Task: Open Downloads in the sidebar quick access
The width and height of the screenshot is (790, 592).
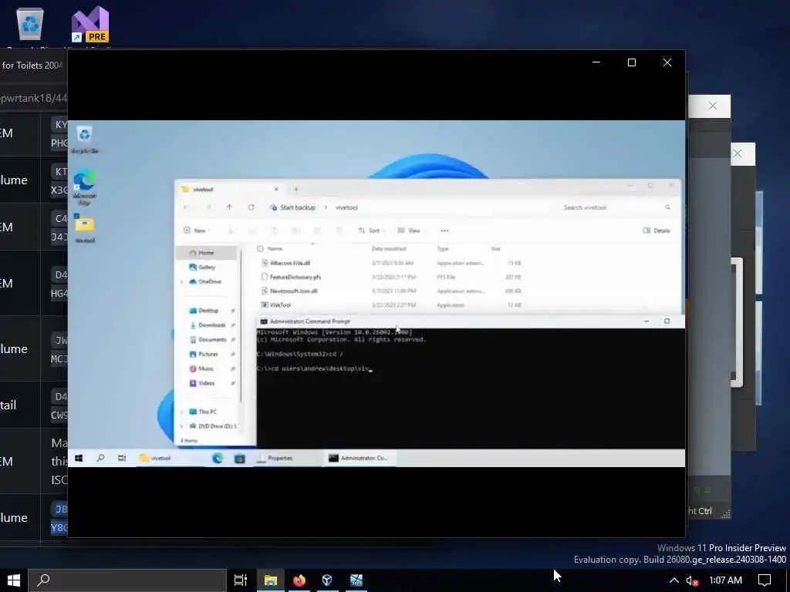Action: point(211,325)
